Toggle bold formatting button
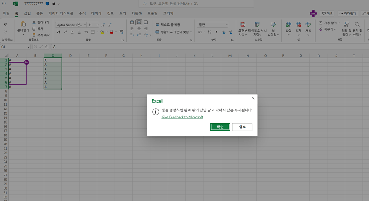Screen dimensions: 369x201 [x=58, y=32]
